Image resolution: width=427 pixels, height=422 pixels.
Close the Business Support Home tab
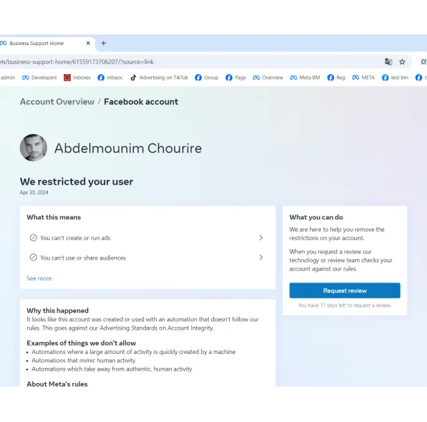[x=88, y=43]
